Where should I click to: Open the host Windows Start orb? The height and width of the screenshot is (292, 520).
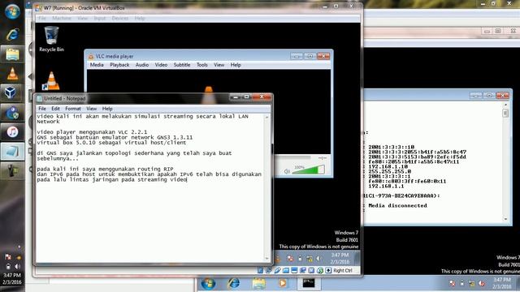point(12,11)
